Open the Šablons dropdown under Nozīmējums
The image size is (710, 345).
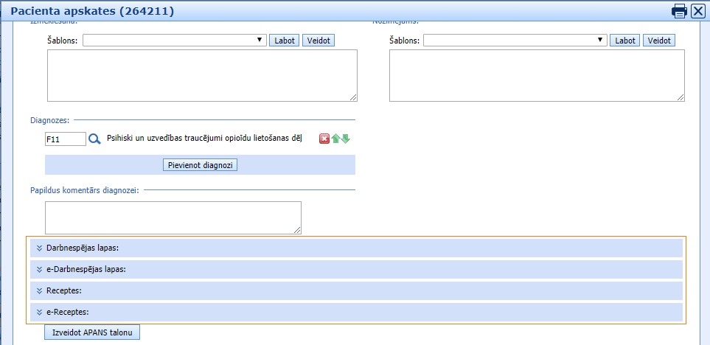tap(515, 41)
